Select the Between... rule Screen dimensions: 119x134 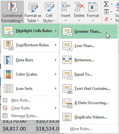click(x=89, y=60)
